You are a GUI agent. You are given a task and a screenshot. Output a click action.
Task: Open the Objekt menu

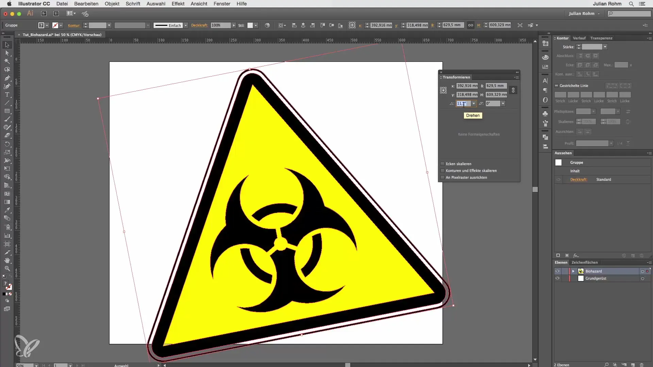(112, 4)
